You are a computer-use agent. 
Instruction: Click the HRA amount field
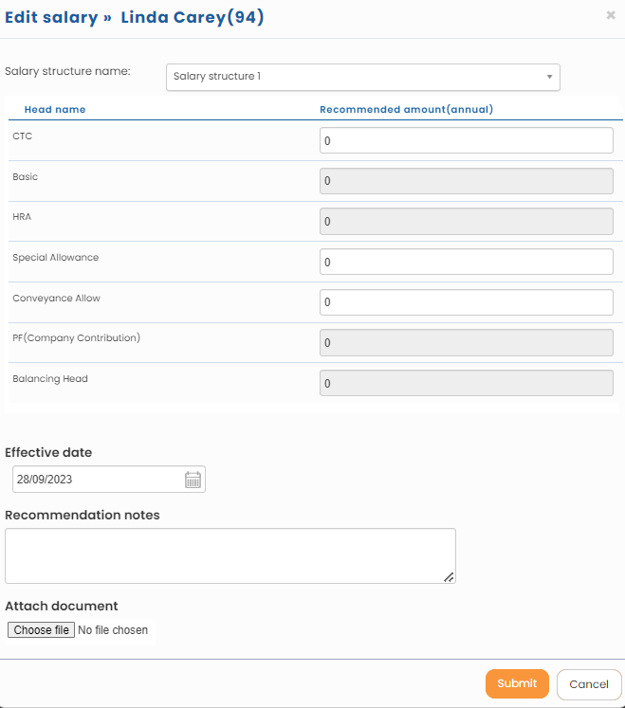(x=466, y=222)
